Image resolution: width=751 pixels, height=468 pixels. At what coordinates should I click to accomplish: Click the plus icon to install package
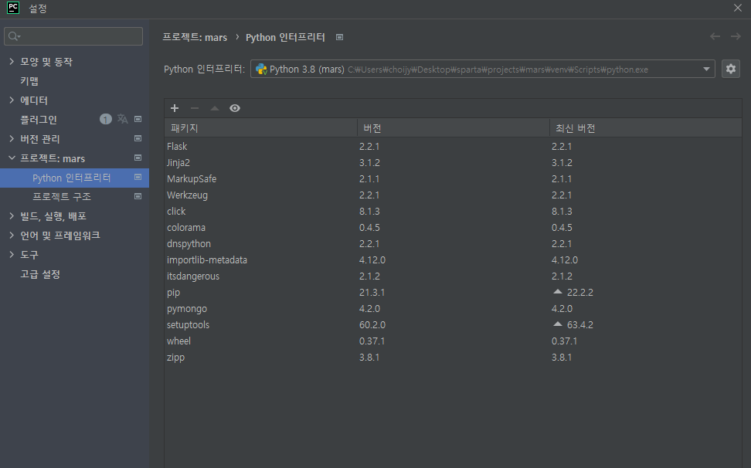point(175,108)
